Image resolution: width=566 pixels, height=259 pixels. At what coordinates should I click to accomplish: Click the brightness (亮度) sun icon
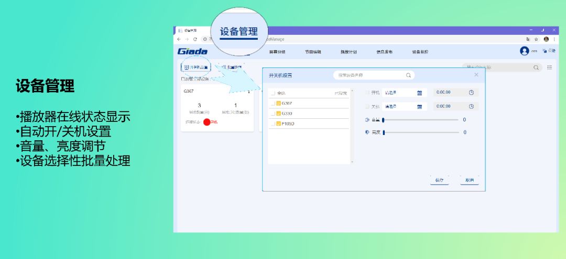tap(367, 132)
